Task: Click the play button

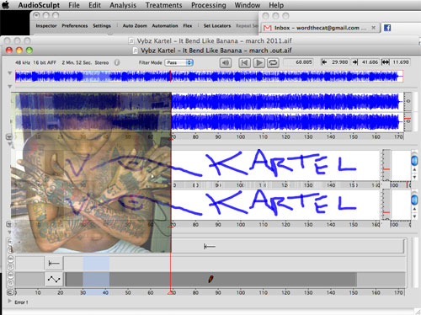Action: point(258,62)
